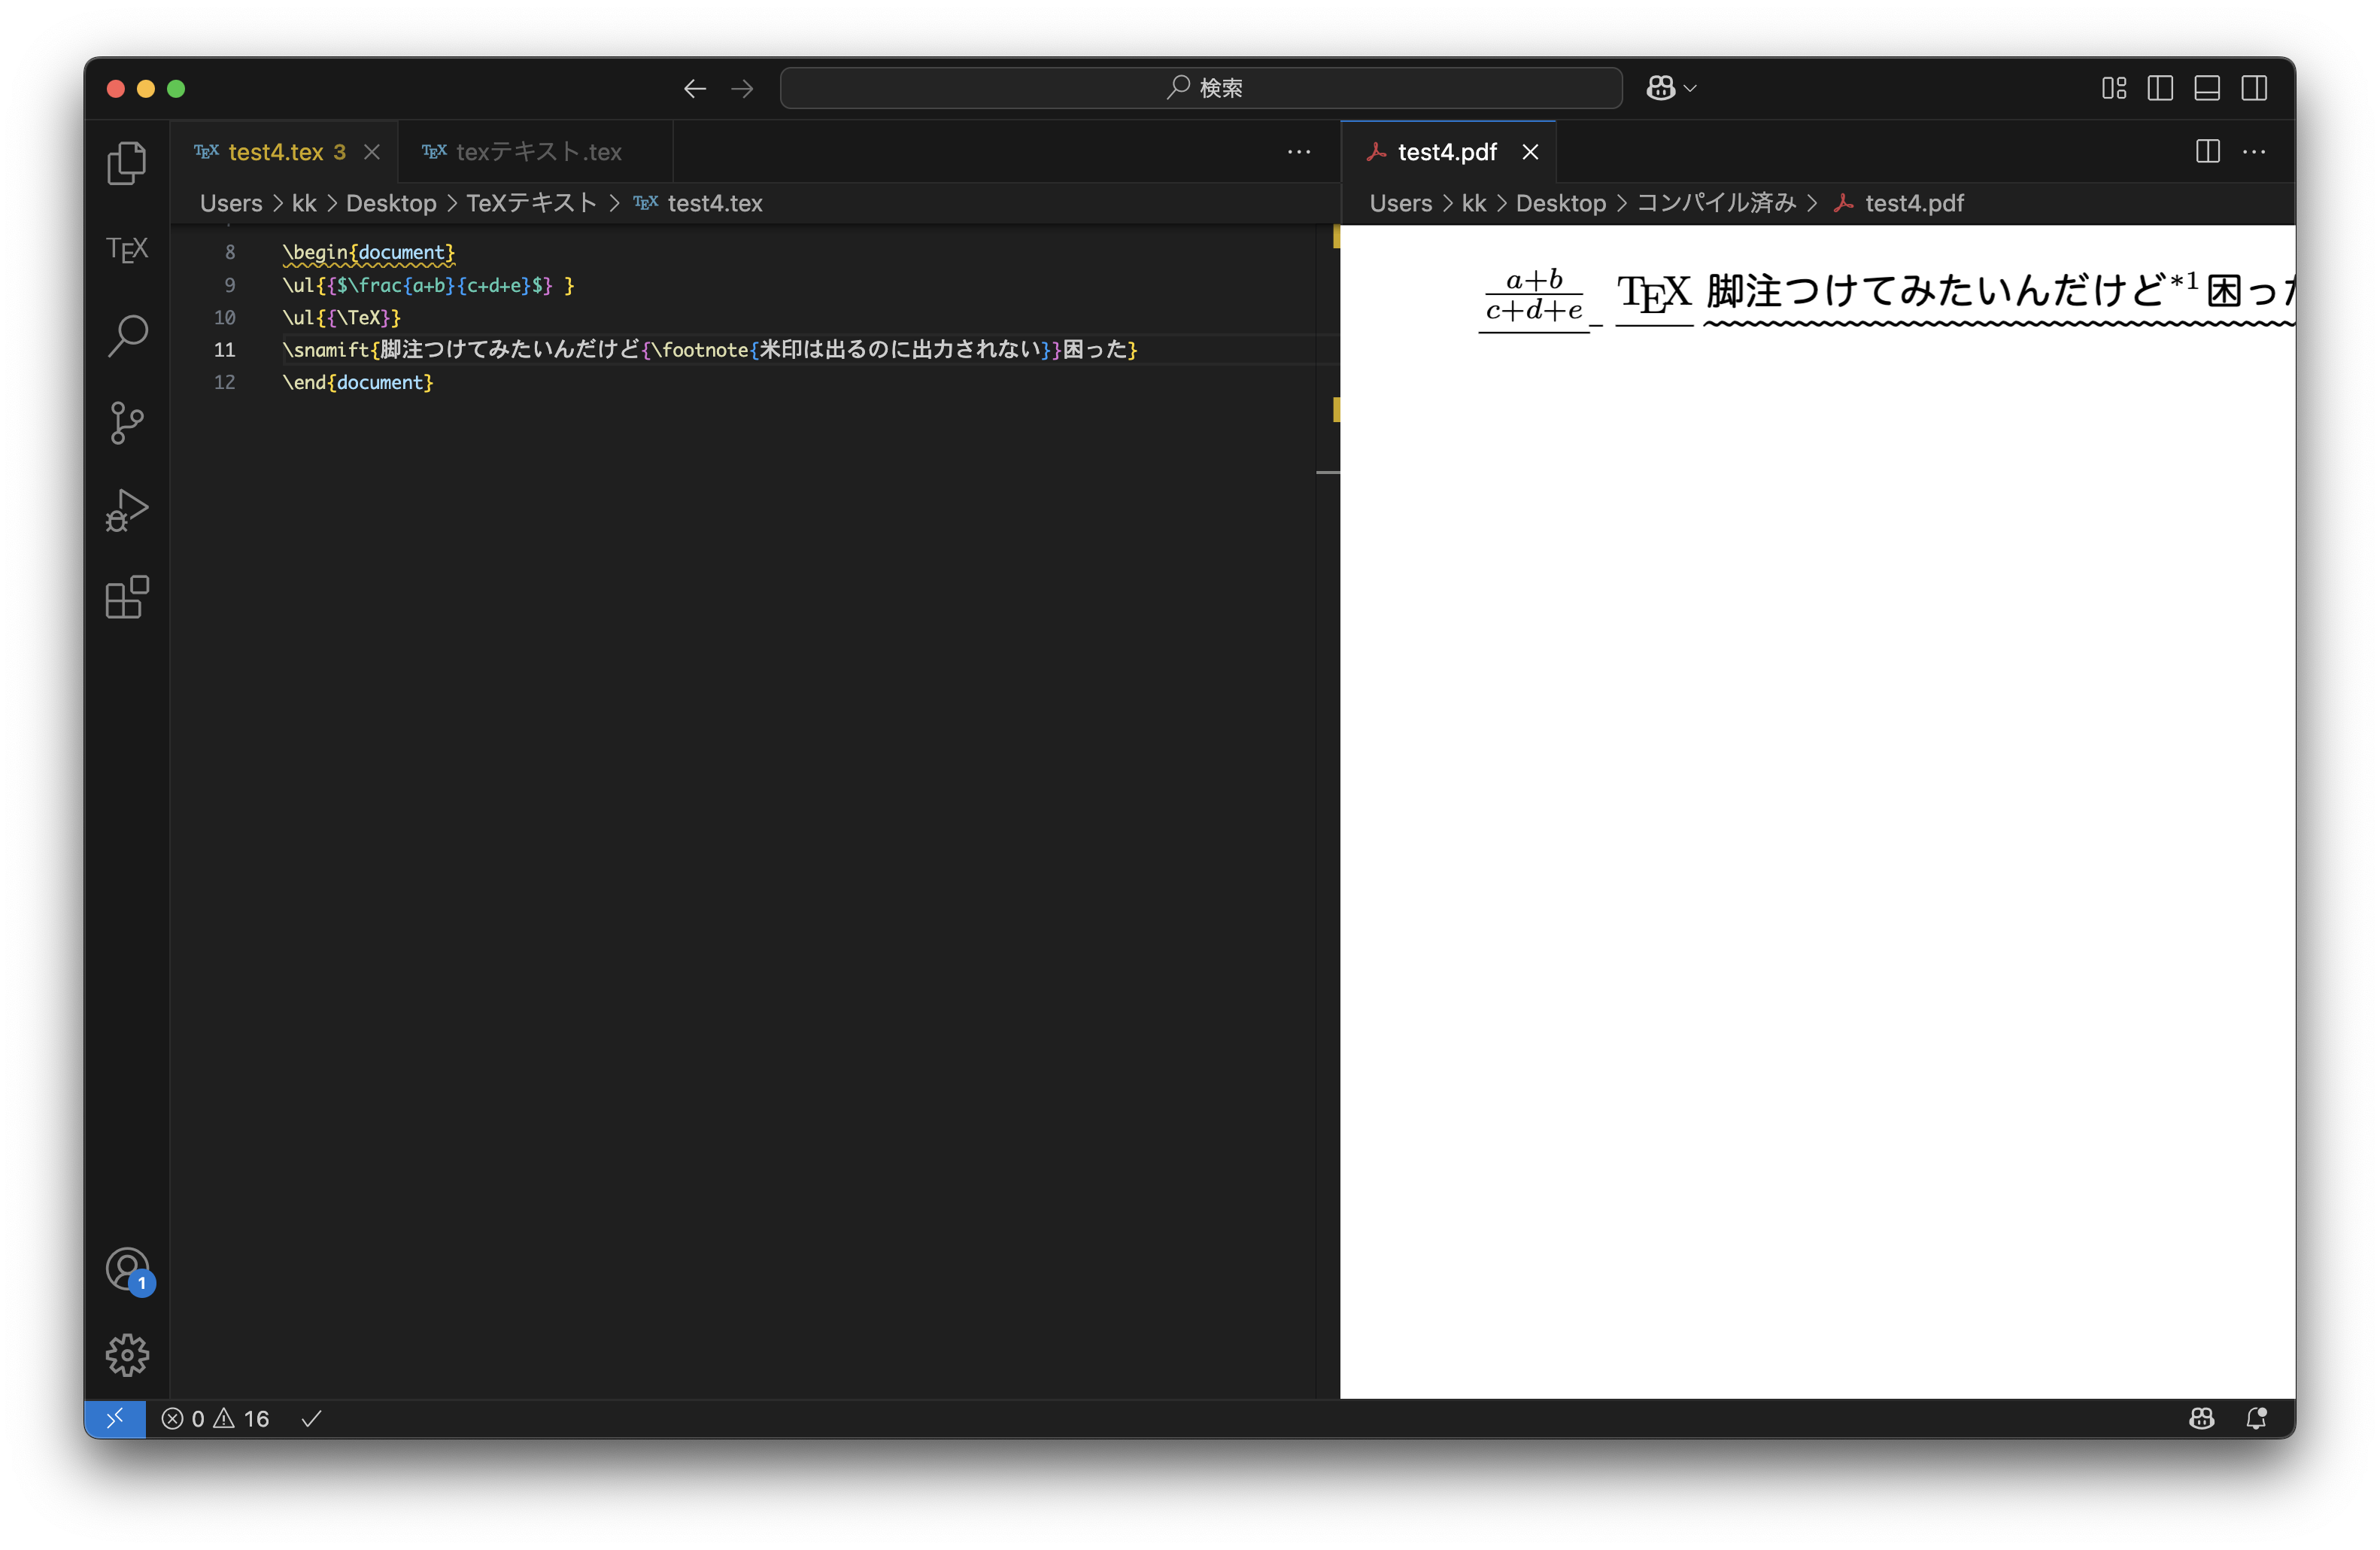Click Desktop in the PDF breadcrumb
The image size is (2380, 1550).
pyautogui.click(x=1561, y=203)
